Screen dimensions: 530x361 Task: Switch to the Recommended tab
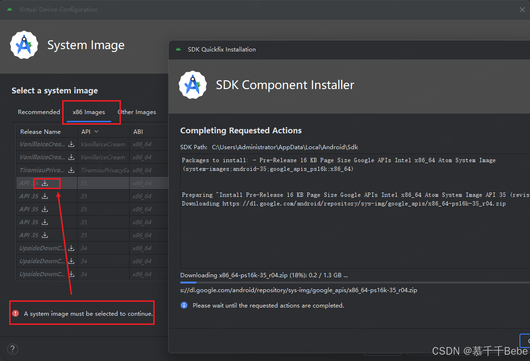pyautogui.click(x=39, y=112)
